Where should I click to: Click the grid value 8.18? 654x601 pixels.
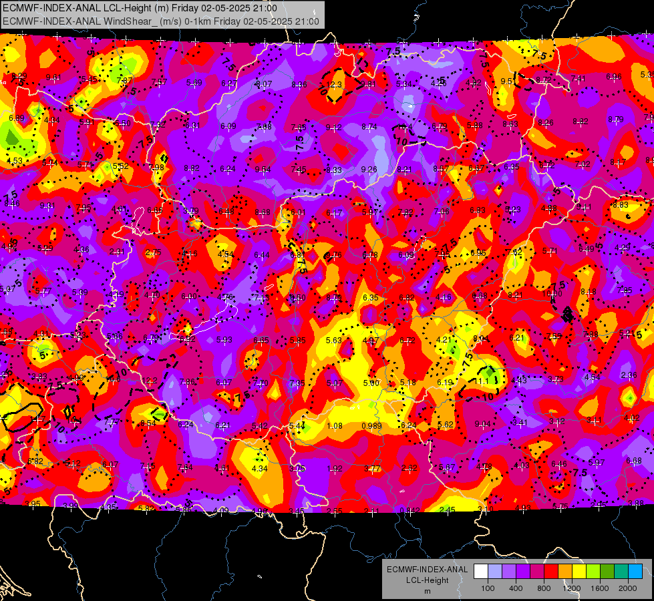tap(588, 292)
